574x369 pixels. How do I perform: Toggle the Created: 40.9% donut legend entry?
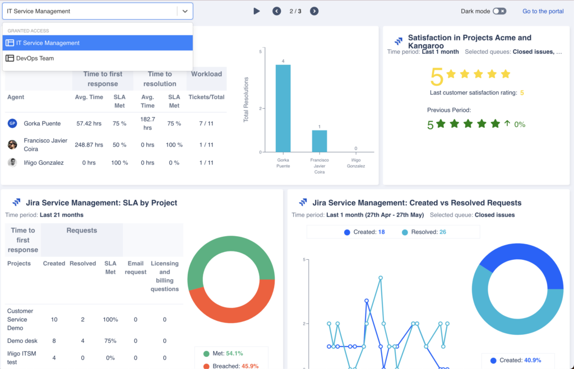516,360
